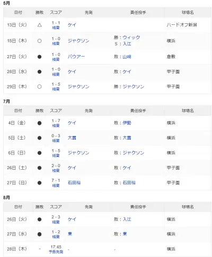212x257 pixels.
Task: Click losing pitcher 山﨑 link
Action: (x=127, y=57)
